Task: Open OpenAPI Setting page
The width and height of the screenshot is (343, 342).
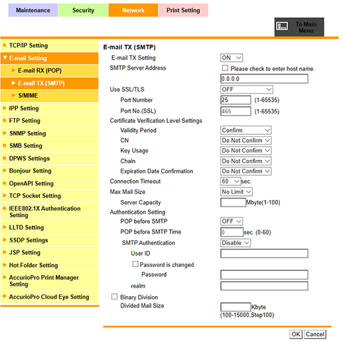Action: 49,183
